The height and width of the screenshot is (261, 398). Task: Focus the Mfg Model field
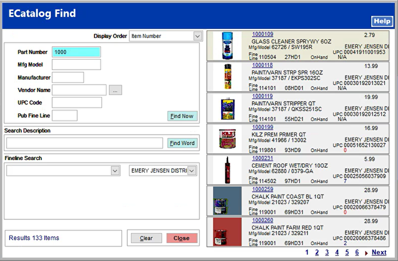(76, 65)
